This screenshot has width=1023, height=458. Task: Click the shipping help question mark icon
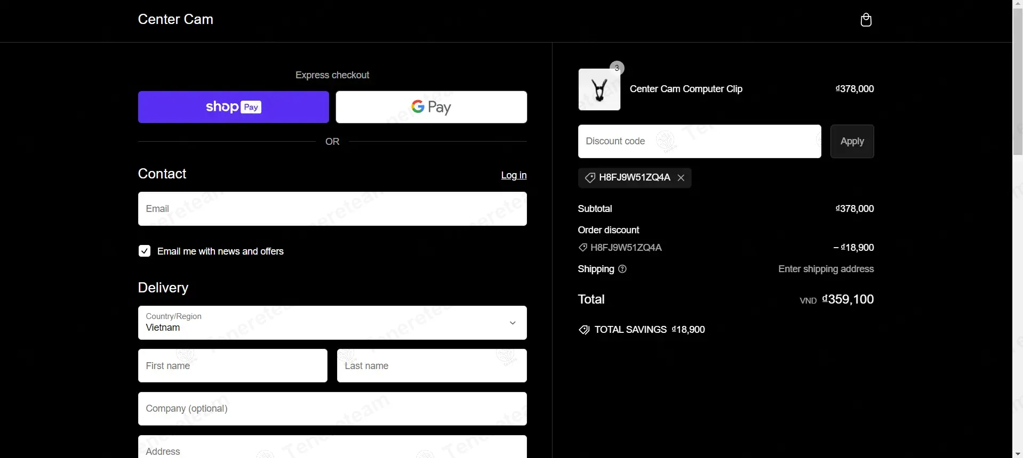pyautogui.click(x=622, y=269)
